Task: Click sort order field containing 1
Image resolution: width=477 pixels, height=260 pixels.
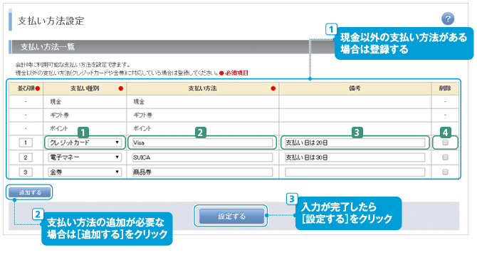Action: (x=26, y=142)
